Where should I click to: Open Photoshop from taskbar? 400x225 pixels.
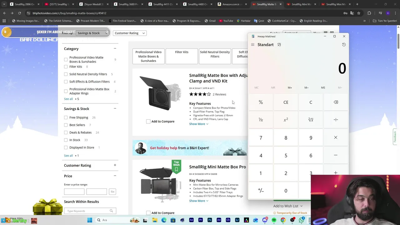click(x=210, y=220)
